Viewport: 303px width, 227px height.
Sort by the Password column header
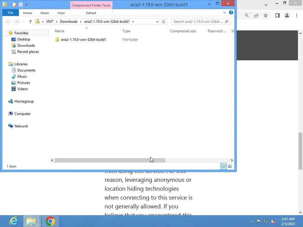click(x=217, y=31)
